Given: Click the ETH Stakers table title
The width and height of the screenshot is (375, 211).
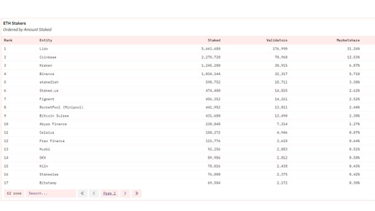Looking at the screenshot, I should (14, 23).
